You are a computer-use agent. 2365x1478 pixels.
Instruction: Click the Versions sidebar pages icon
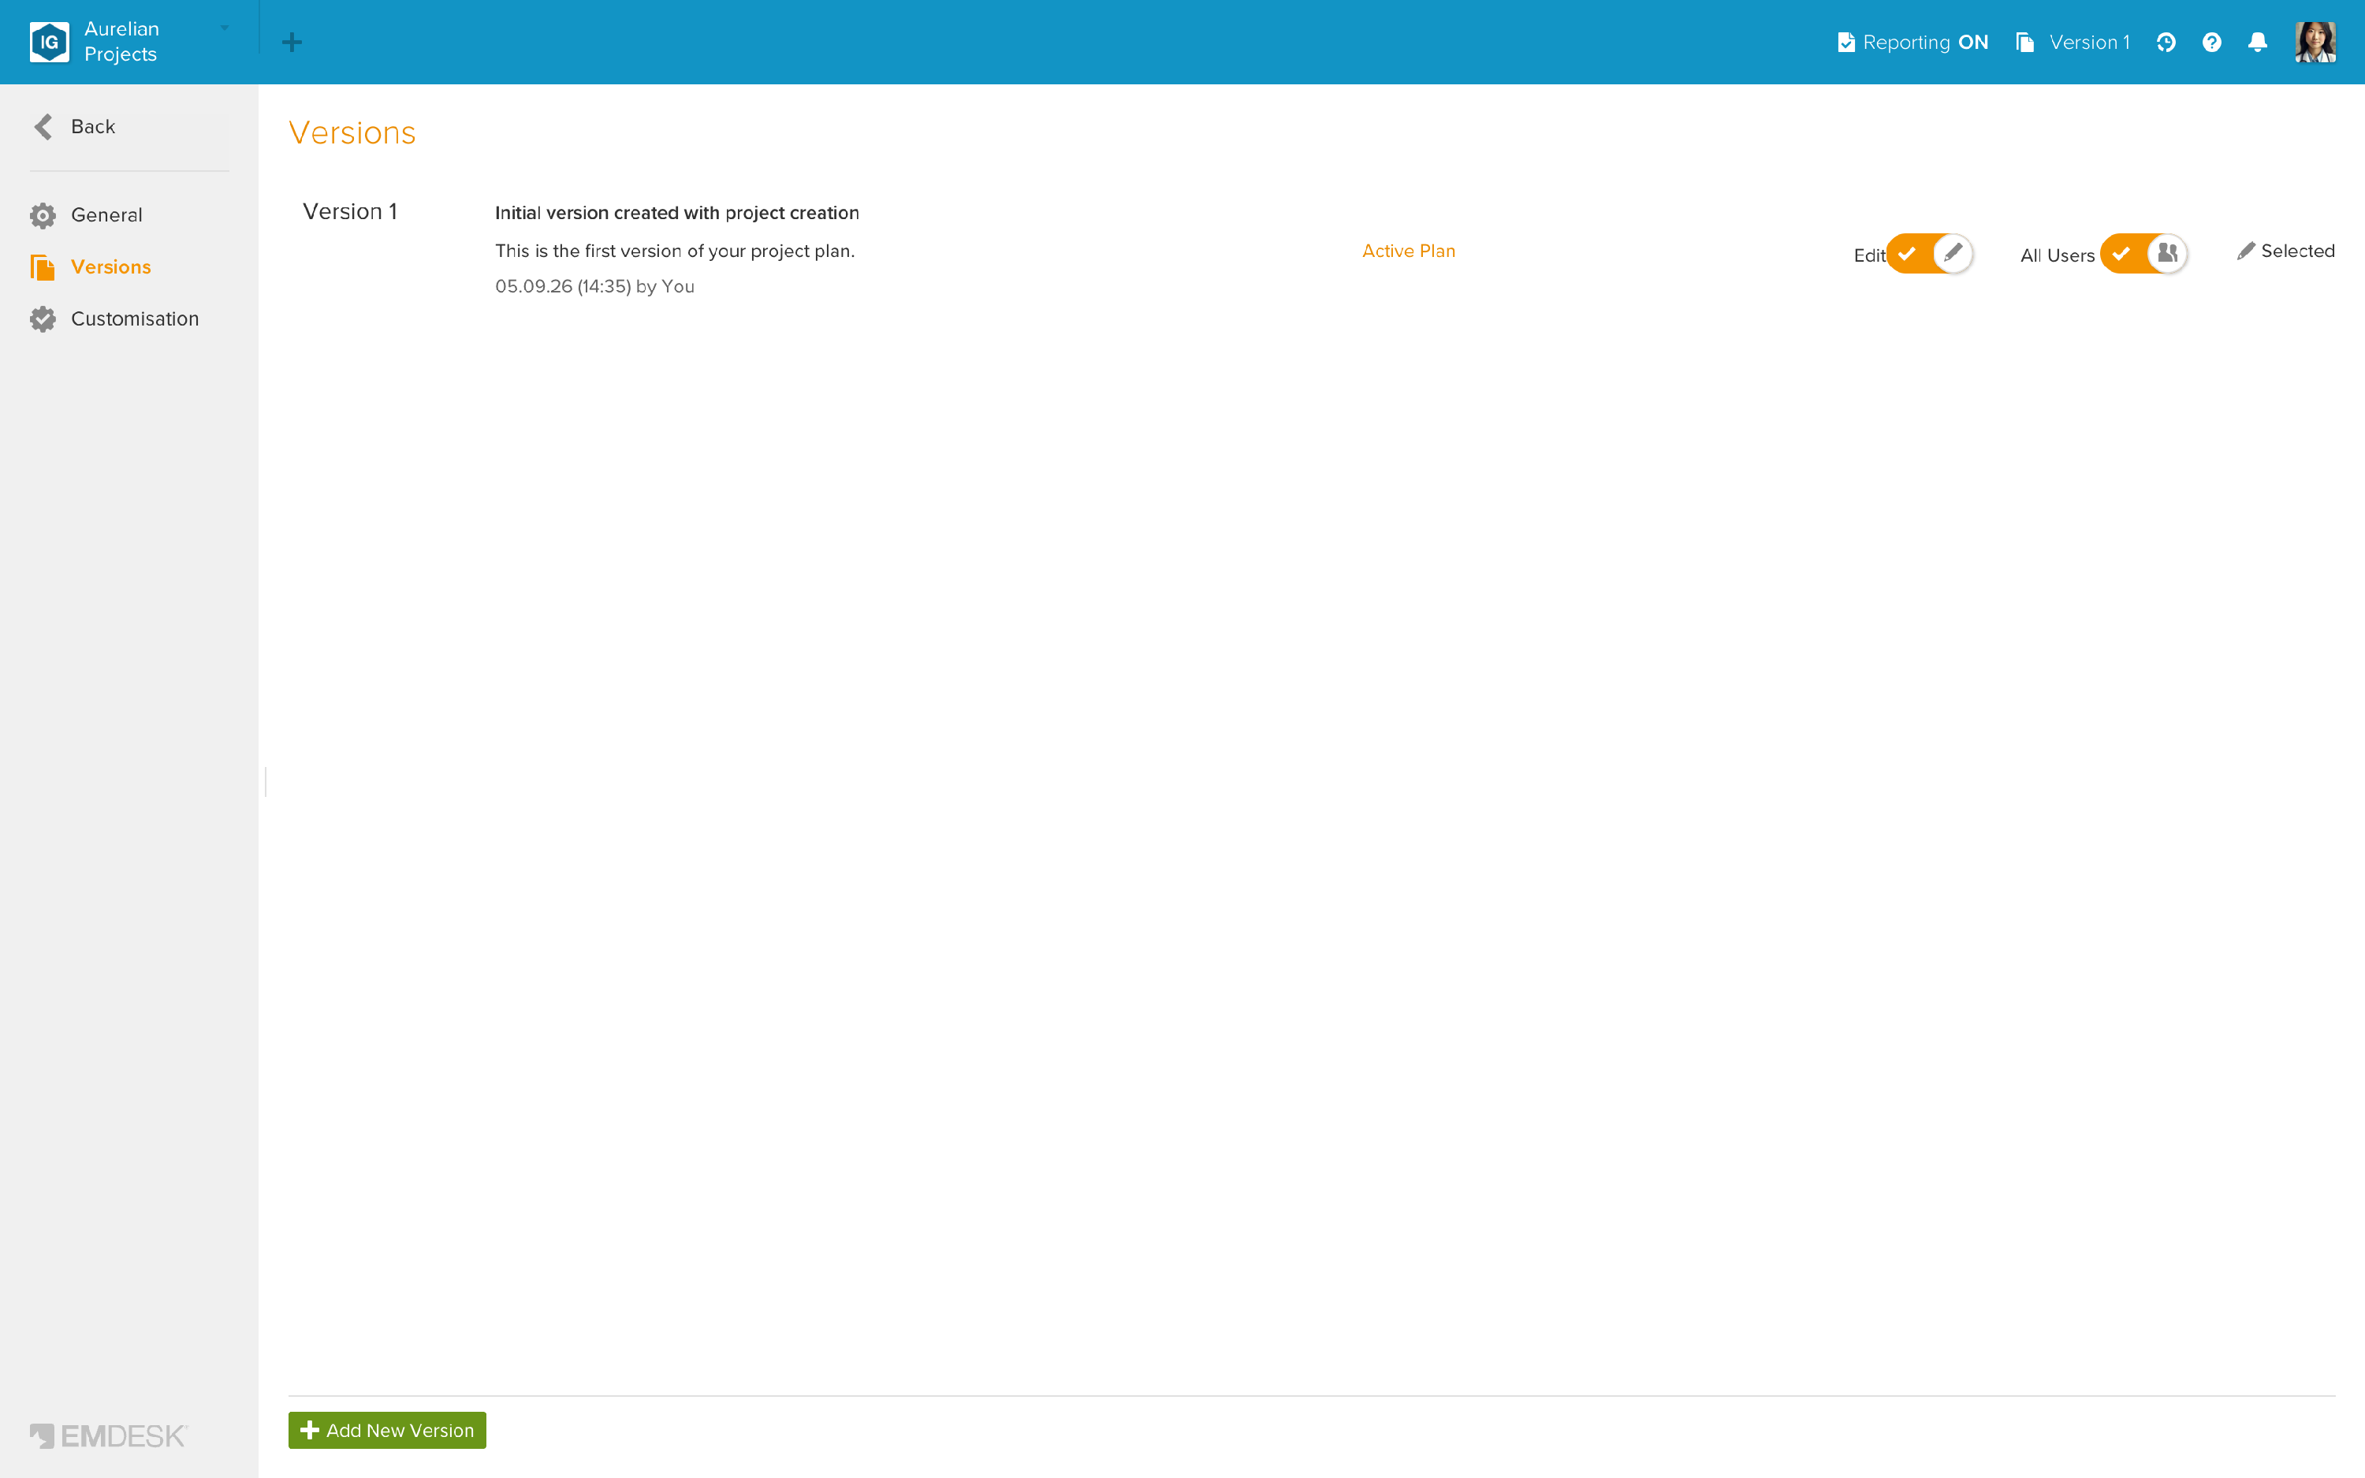43,267
